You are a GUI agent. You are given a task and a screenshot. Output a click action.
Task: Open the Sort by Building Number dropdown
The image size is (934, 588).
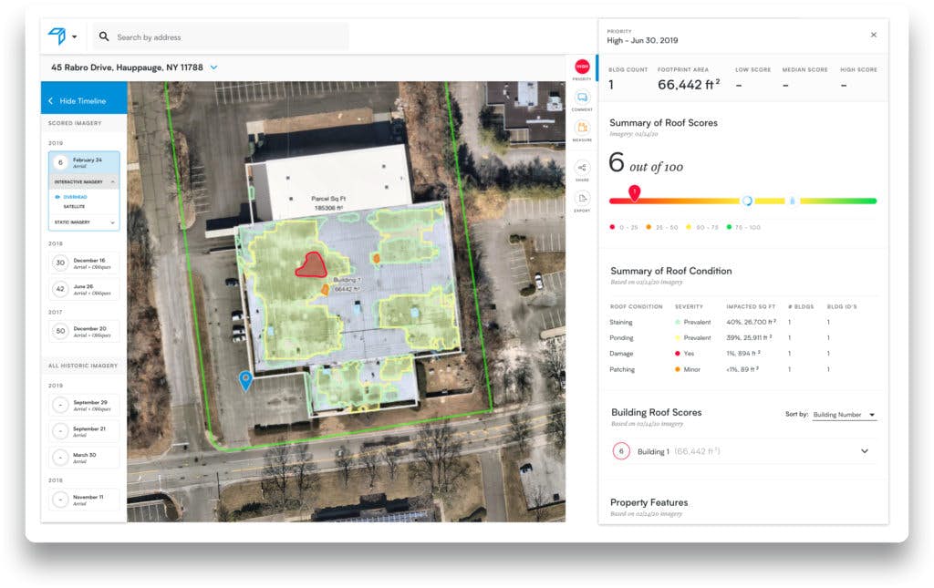[x=844, y=415]
